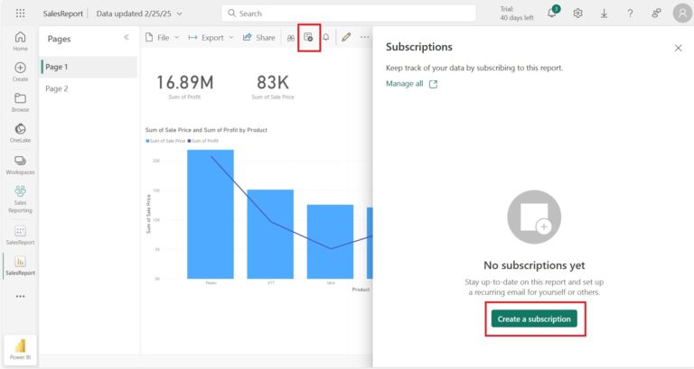Select Page 2 in Pages list

click(x=89, y=88)
